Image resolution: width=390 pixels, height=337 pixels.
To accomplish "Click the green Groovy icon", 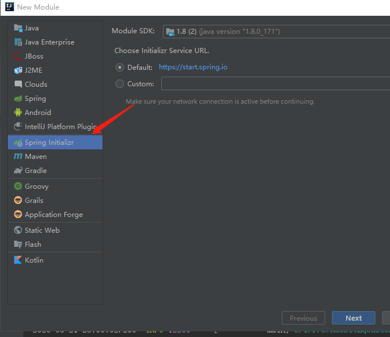I will tap(18, 186).
